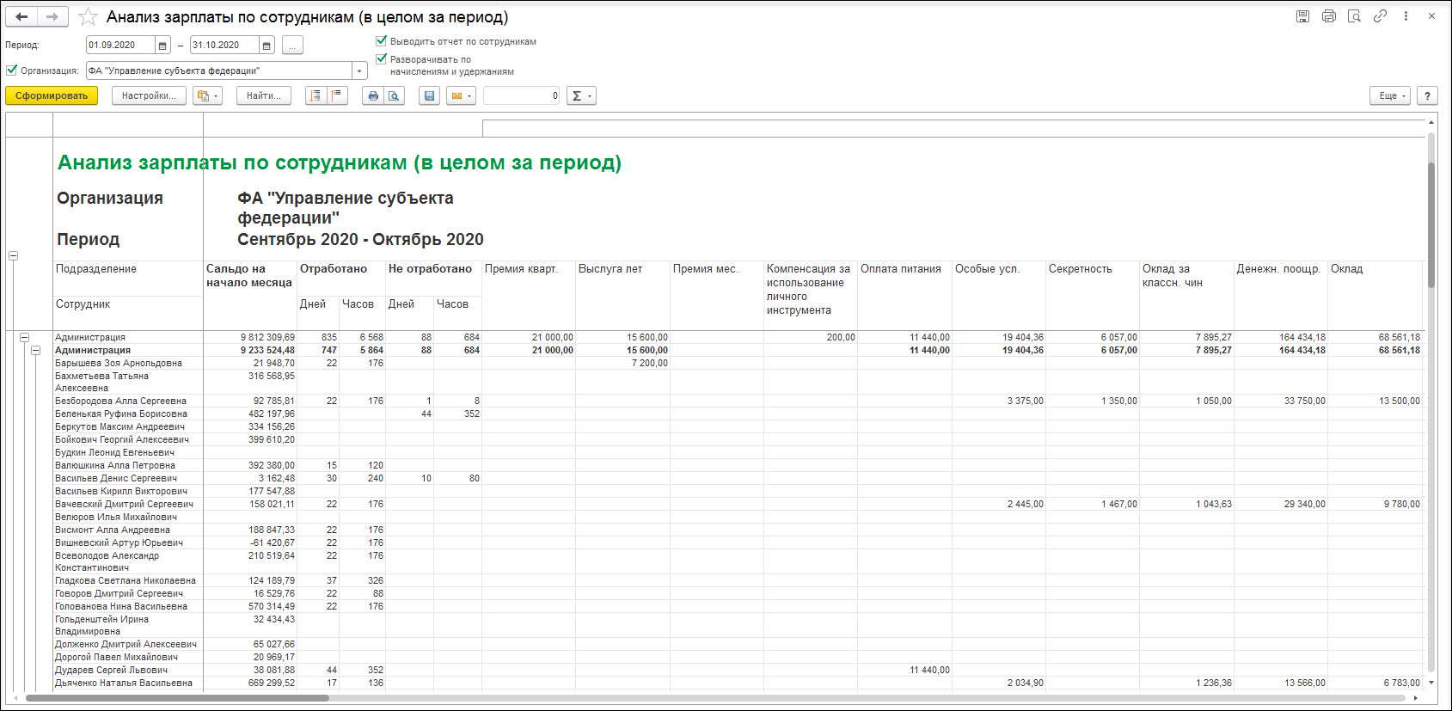Open help with the question mark button
This screenshot has height=711, width=1452.
click(1427, 96)
